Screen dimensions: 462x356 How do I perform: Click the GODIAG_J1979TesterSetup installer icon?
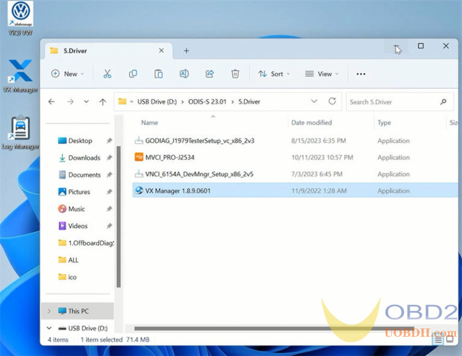pyautogui.click(x=139, y=141)
